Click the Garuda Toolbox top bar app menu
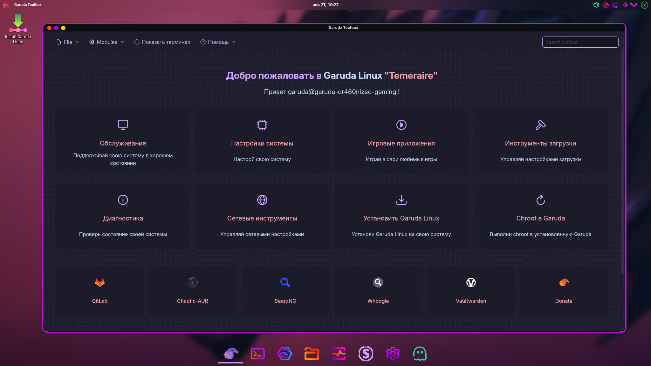The width and height of the screenshot is (651, 366). coord(28,5)
